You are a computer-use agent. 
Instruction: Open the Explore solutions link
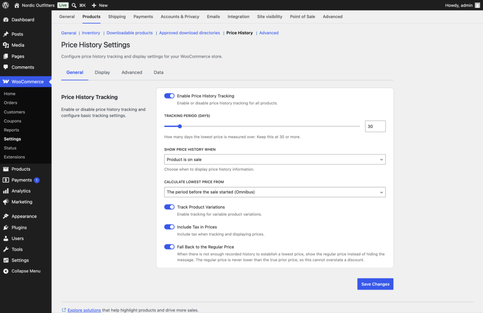pyautogui.click(x=84, y=310)
